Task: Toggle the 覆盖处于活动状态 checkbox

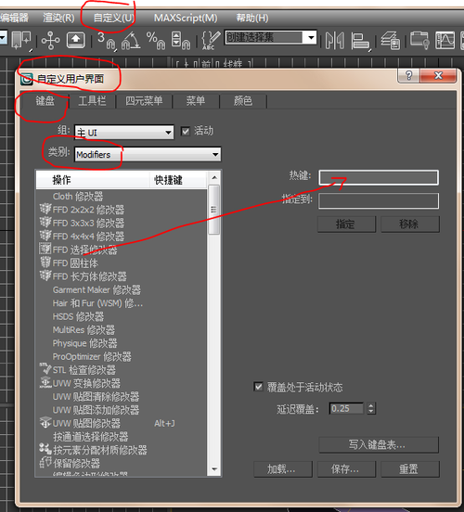Action: click(x=258, y=387)
